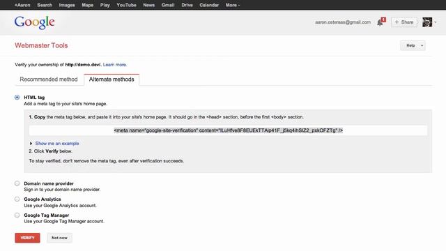Screen dimensions: 446x251
Task: Choose Google Analytics radio option
Action: (17, 199)
